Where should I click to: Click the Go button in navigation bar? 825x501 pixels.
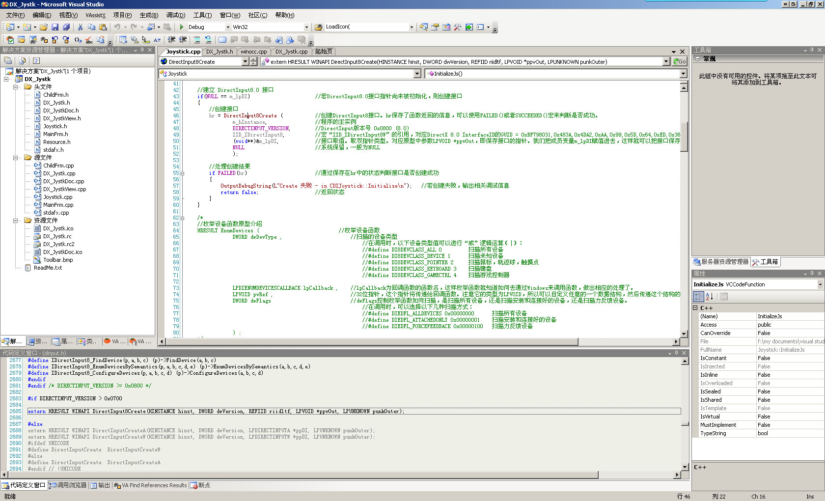click(x=680, y=61)
